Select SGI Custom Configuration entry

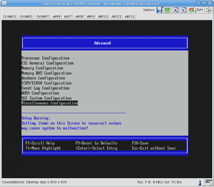click(46, 98)
